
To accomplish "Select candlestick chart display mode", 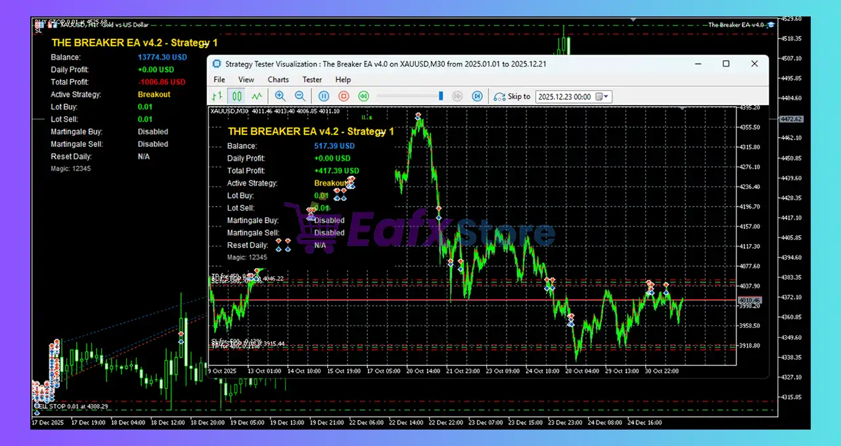I will [237, 96].
